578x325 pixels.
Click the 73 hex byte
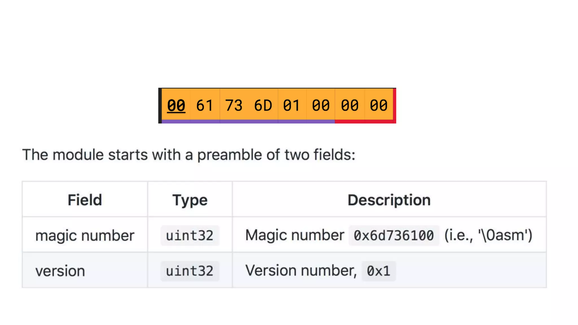(234, 106)
